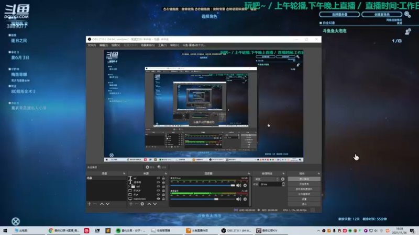Open 任务管理器 from the taskbar

[161, 230]
